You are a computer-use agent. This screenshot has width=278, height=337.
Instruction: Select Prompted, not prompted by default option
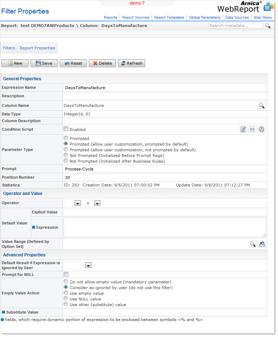tap(66, 150)
